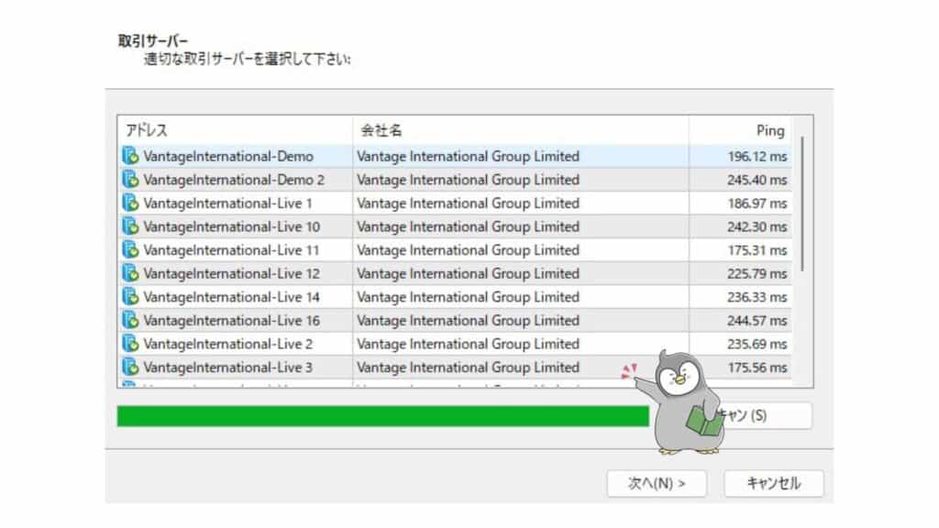Image resolution: width=939 pixels, height=528 pixels.
Task: Click server icon beside VantageInternational-Live 2
Action: 130,344
